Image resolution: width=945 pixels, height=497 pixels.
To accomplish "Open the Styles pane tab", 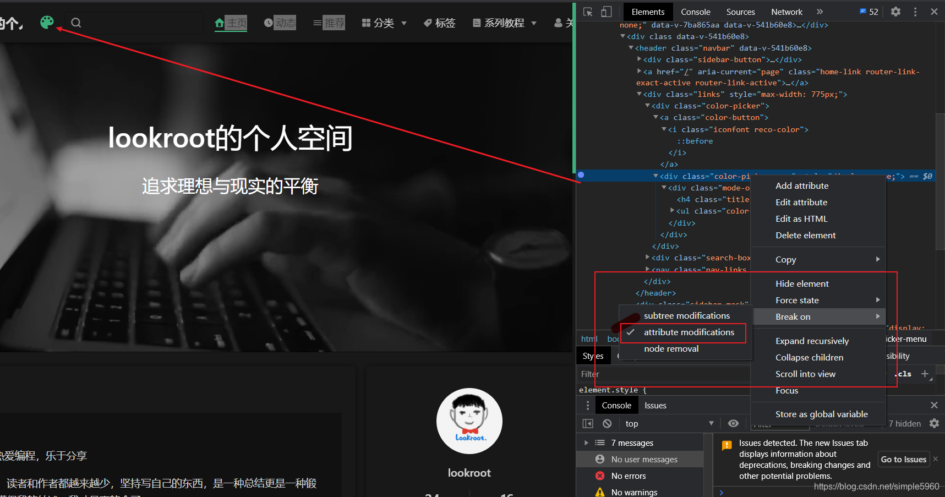I will [593, 356].
